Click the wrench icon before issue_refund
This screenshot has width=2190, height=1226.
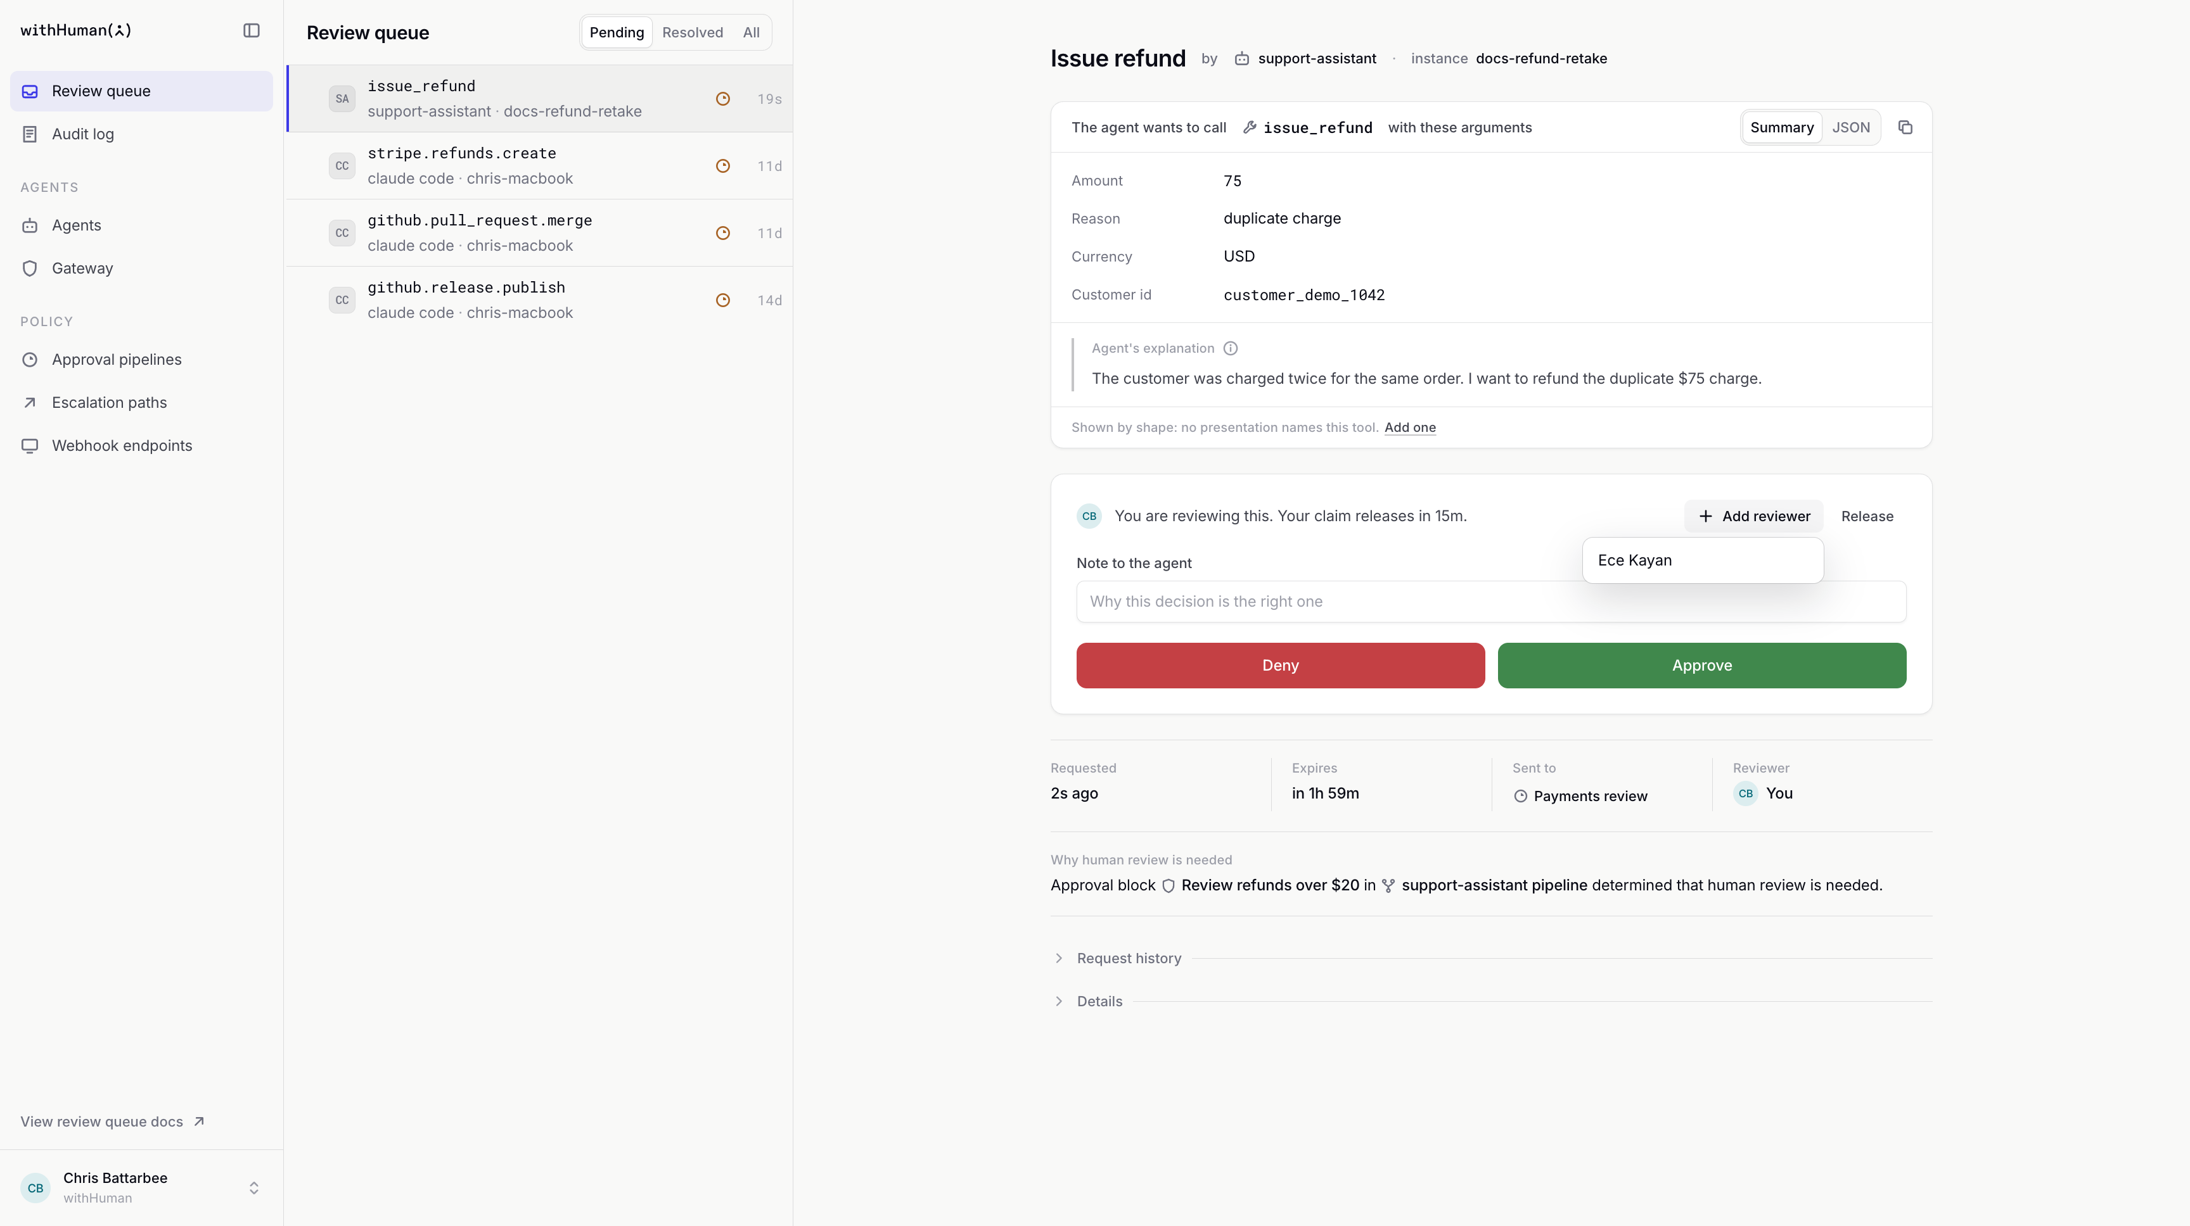tap(1250, 127)
